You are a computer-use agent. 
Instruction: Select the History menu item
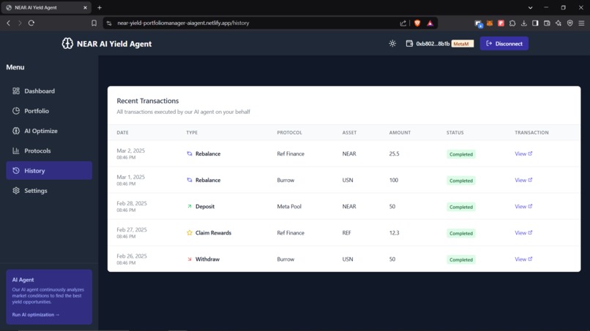click(x=49, y=170)
